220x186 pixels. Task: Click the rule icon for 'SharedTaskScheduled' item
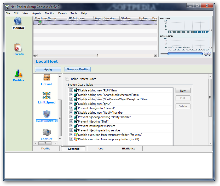click(76, 95)
